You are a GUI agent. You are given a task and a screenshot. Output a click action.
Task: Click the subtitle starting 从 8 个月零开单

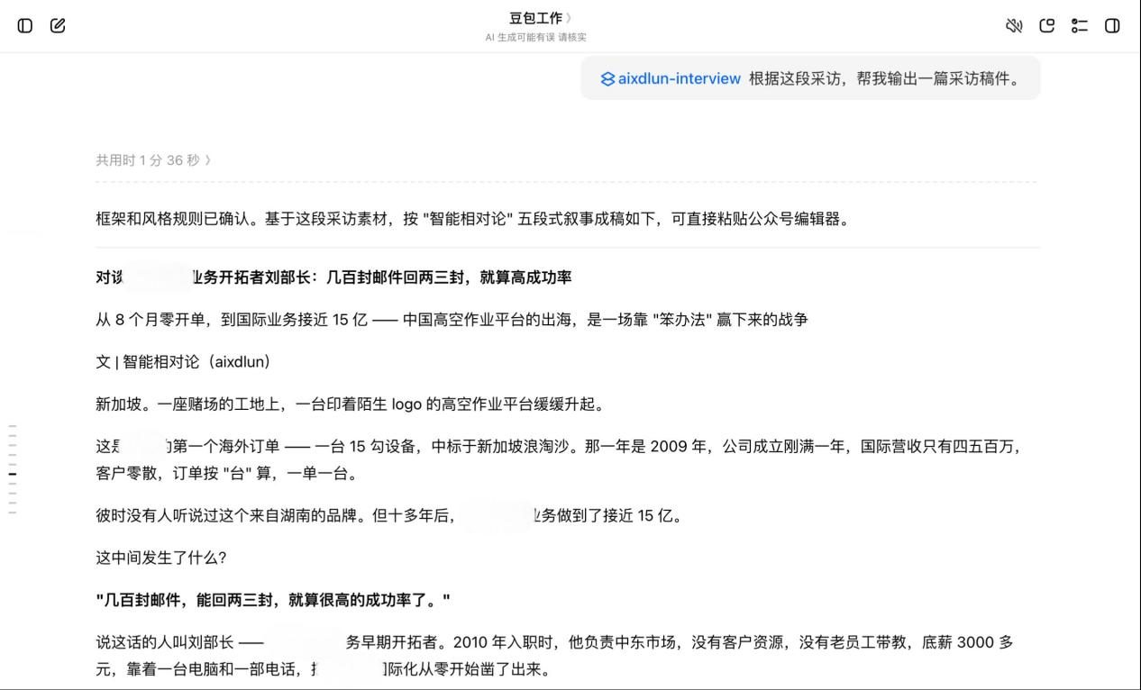click(x=452, y=320)
